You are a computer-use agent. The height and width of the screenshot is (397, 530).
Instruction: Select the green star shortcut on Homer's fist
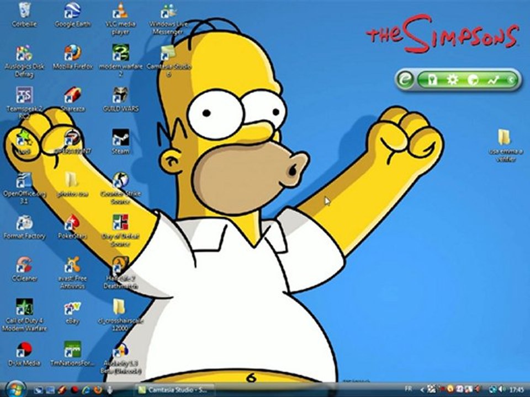[24, 142]
